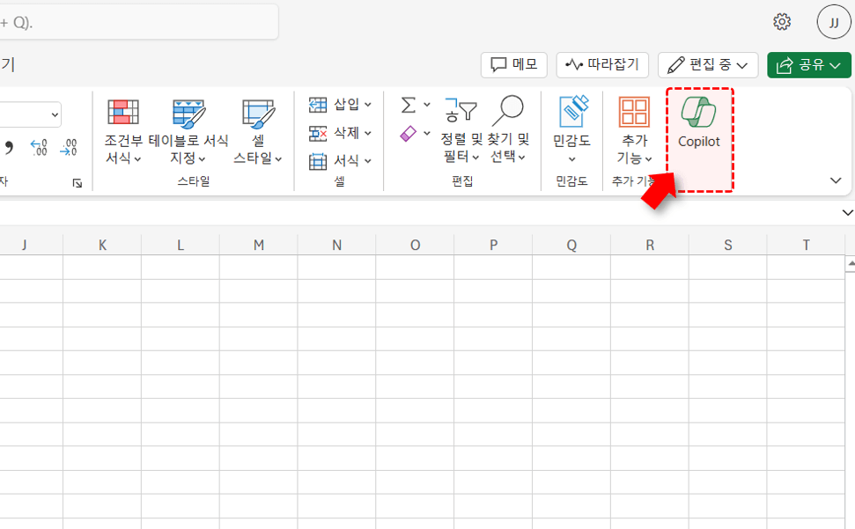This screenshot has height=529, width=855.
Task: Click the Share (공유) button
Action: 808,65
